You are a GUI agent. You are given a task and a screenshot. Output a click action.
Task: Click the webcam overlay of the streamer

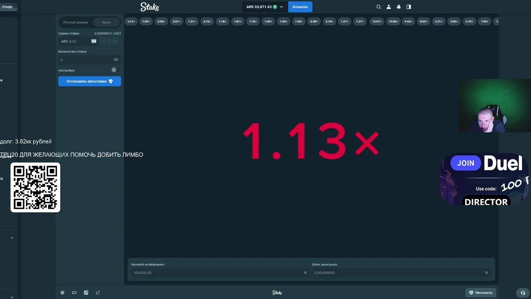(x=494, y=105)
